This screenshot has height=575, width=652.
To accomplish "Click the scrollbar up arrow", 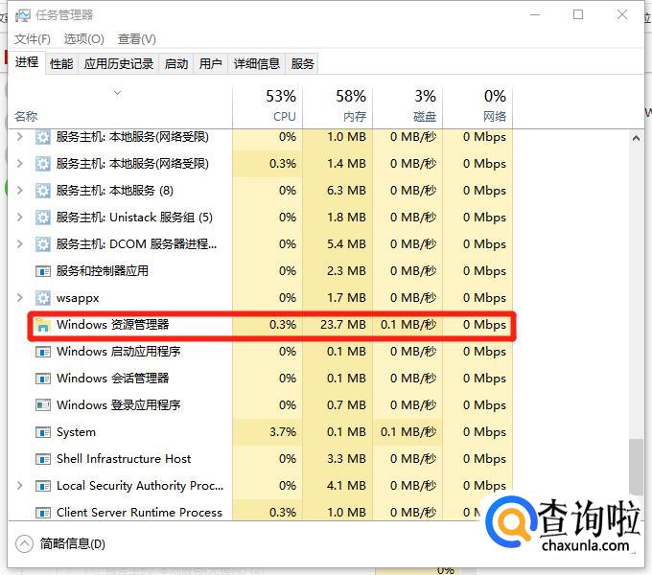I will point(636,138).
